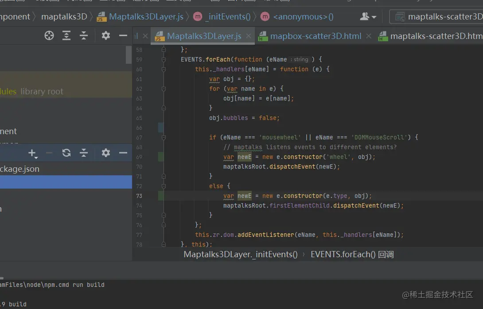
Task: Click Expand All in the project panel
Action: (x=66, y=36)
